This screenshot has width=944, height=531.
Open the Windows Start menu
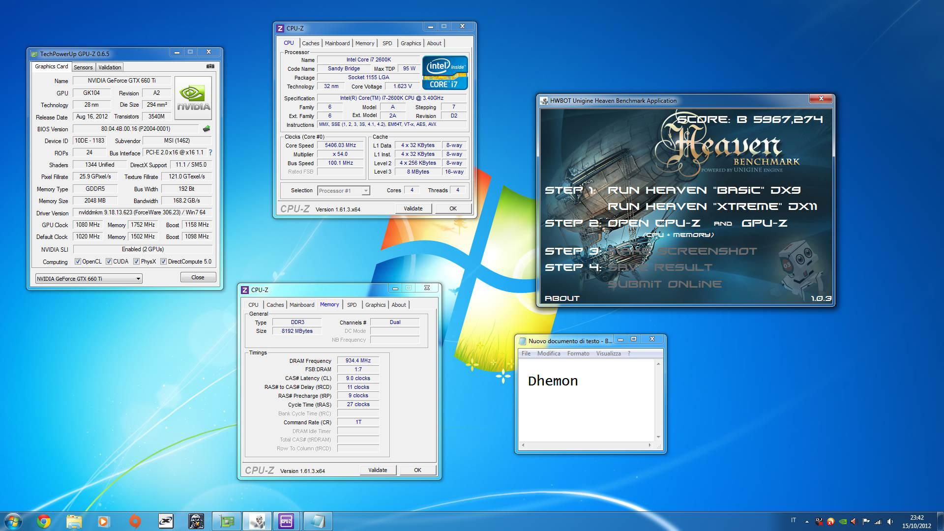(13, 521)
